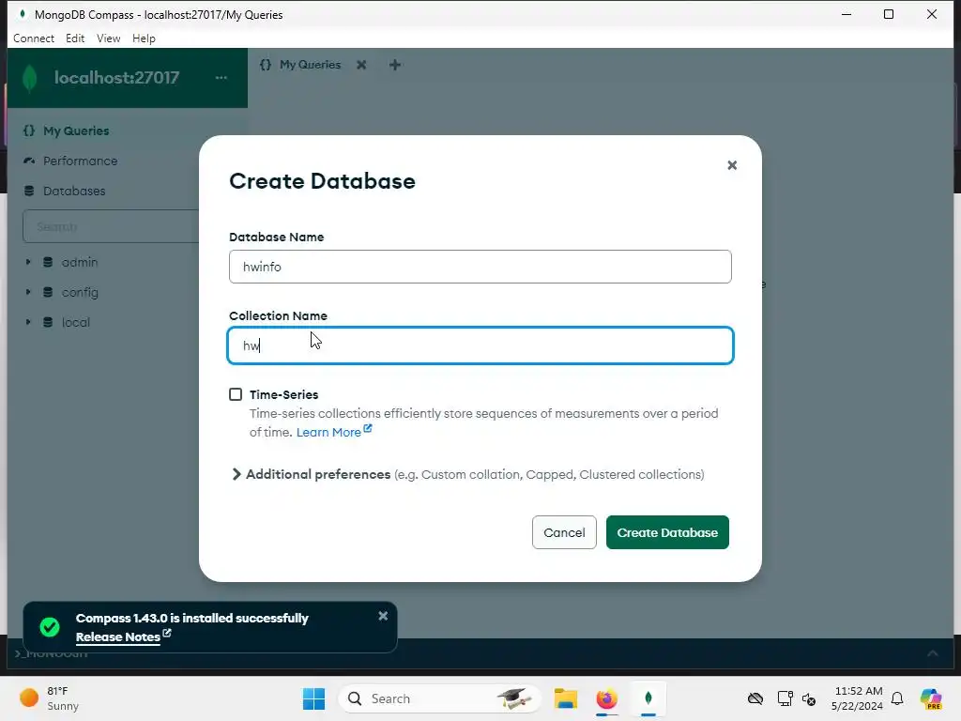The height and width of the screenshot is (721, 961).
Task: Expand the admin database arrow
Action: click(x=27, y=262)
